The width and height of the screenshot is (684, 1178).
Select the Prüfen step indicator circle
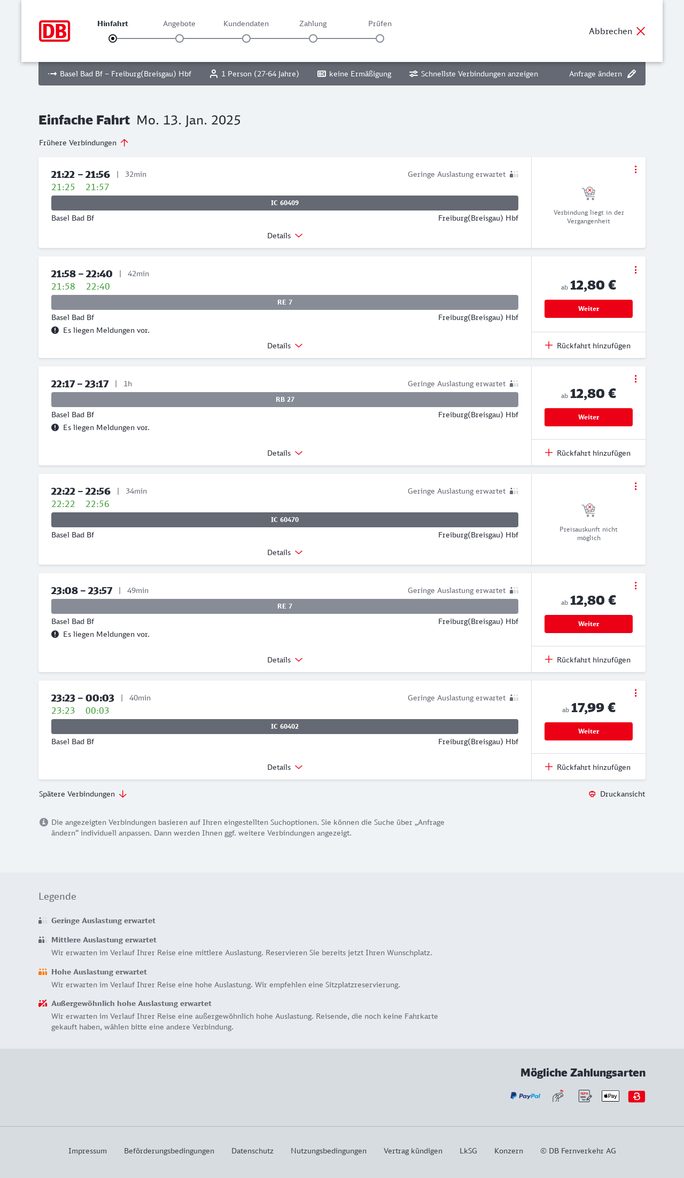pyautogui.click(x=380, y=38)
